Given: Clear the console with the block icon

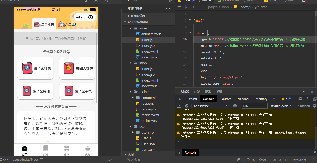Looking at the screenshot, I should tap(187, 106).
